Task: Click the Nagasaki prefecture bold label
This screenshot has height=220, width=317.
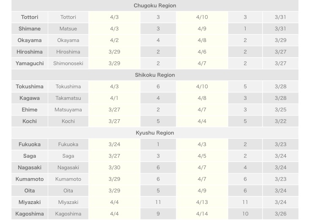Action: pos(30,168)
